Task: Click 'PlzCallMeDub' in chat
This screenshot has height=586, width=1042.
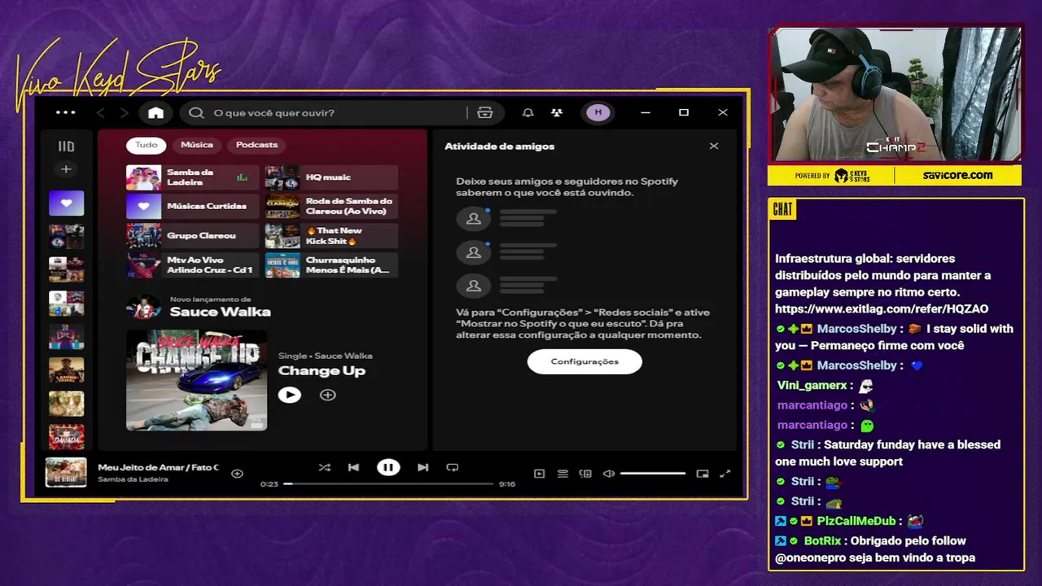Action: pos(856,521)
